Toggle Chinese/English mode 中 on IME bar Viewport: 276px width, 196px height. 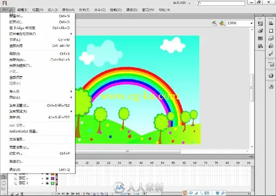click(x=191, y=193)
